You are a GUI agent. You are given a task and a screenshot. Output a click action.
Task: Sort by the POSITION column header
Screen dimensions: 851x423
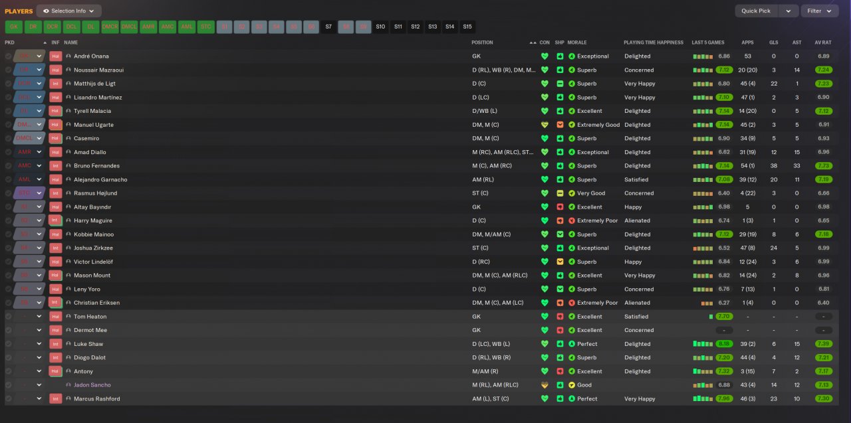(483, 42)
